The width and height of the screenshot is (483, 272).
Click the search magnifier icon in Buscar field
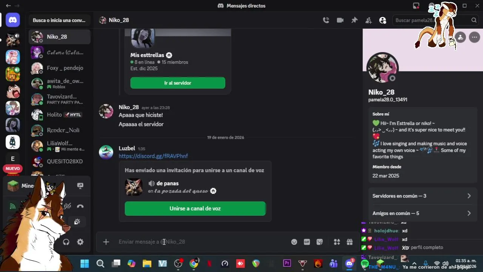point(474,20)
